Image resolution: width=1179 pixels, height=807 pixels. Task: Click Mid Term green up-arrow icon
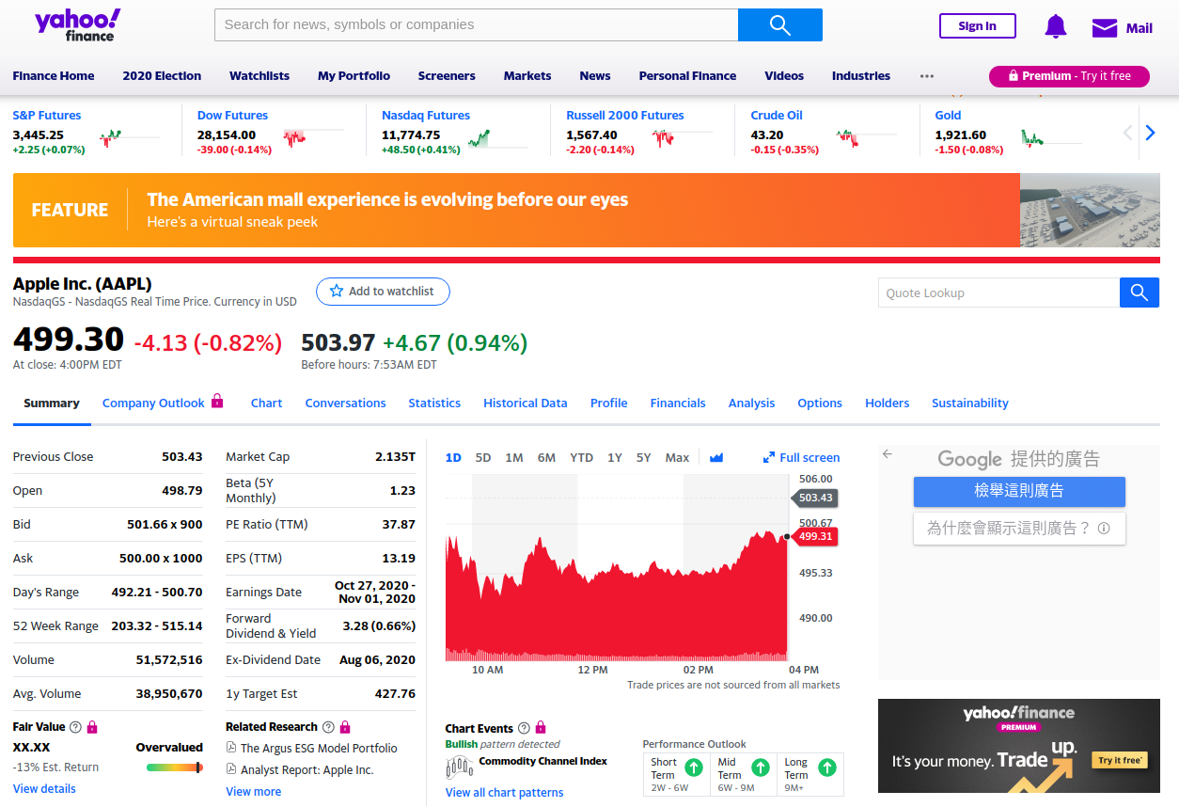tap(761, 767)
